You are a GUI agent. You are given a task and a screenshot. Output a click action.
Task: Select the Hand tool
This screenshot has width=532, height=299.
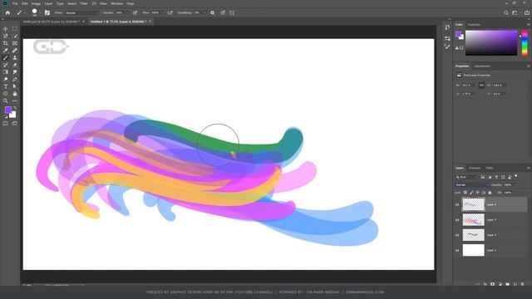(x=15, y=94)
